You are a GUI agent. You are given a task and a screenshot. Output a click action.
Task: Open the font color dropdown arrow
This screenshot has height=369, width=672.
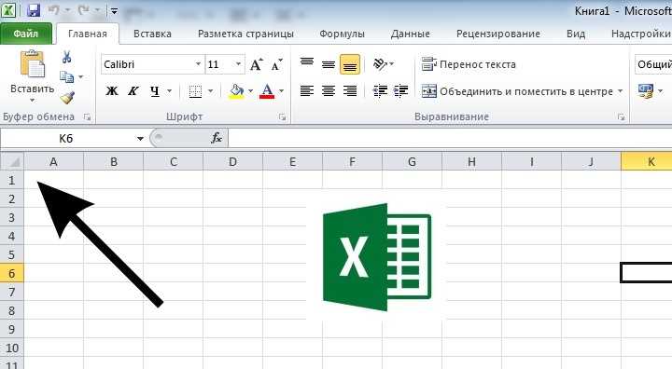(x=282, y=90)
